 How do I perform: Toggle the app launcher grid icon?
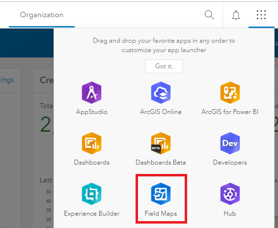coord(261,15)
